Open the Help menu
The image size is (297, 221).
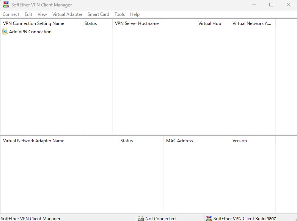coord(135,14)
